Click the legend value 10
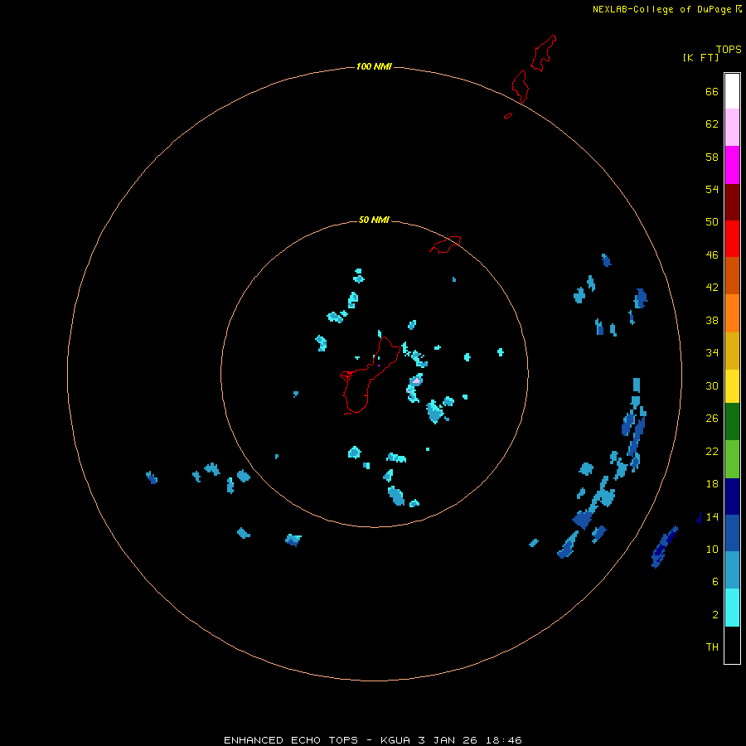This screenshot has height=746, width=746. [712, 549]
